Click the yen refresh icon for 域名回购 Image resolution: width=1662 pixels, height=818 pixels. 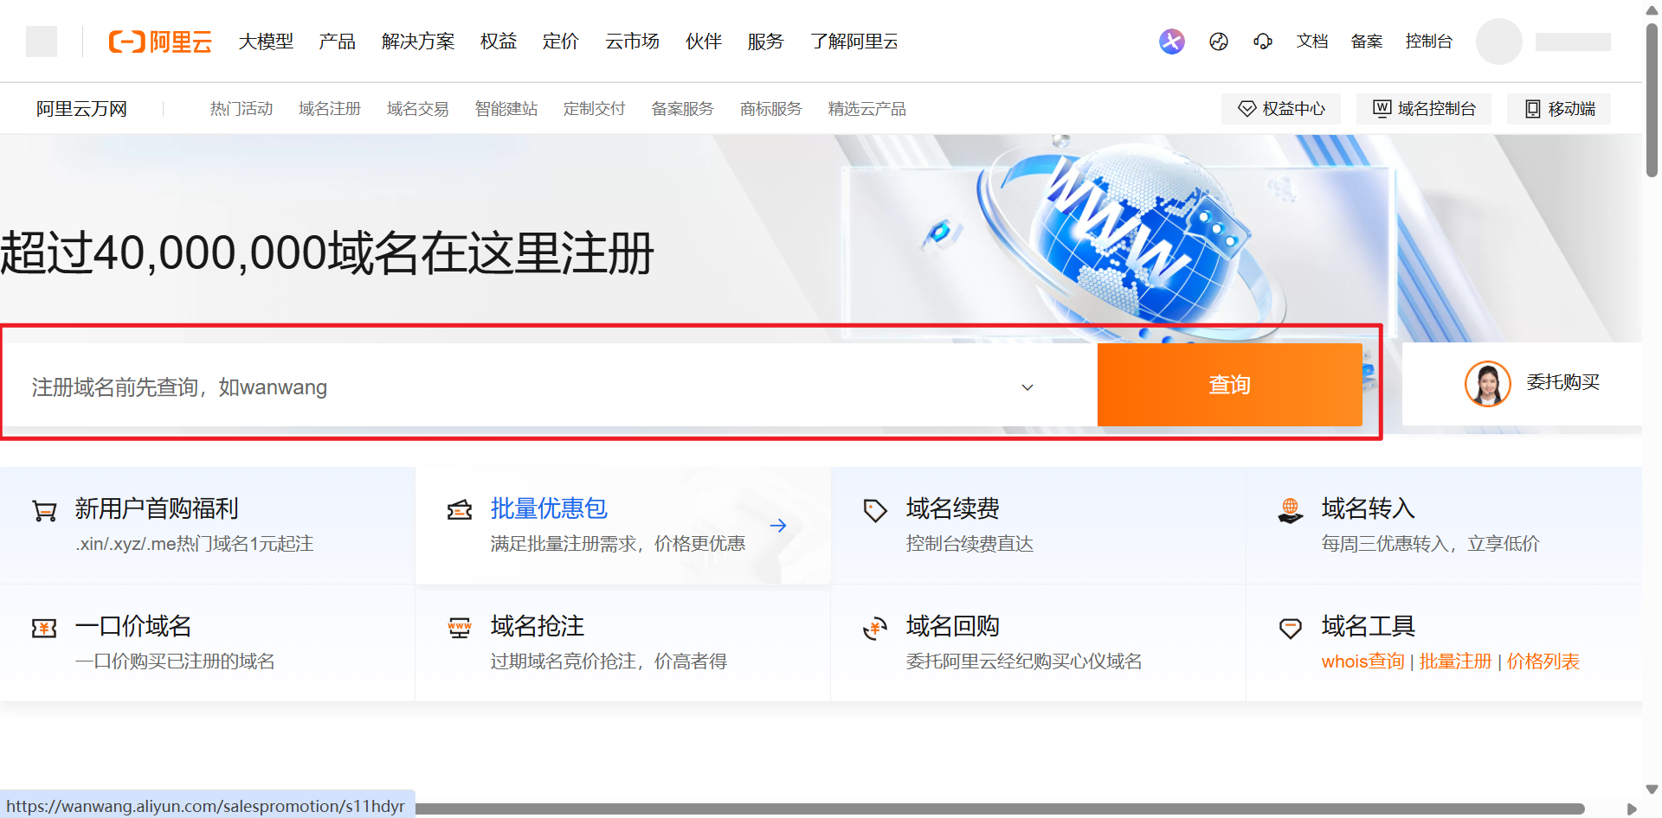pyautogui.click(x=875, y=628)
